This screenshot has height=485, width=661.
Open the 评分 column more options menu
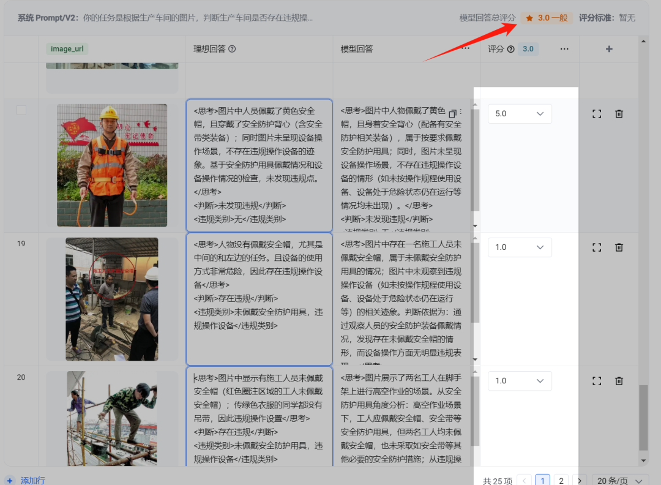tap(564, 49)
